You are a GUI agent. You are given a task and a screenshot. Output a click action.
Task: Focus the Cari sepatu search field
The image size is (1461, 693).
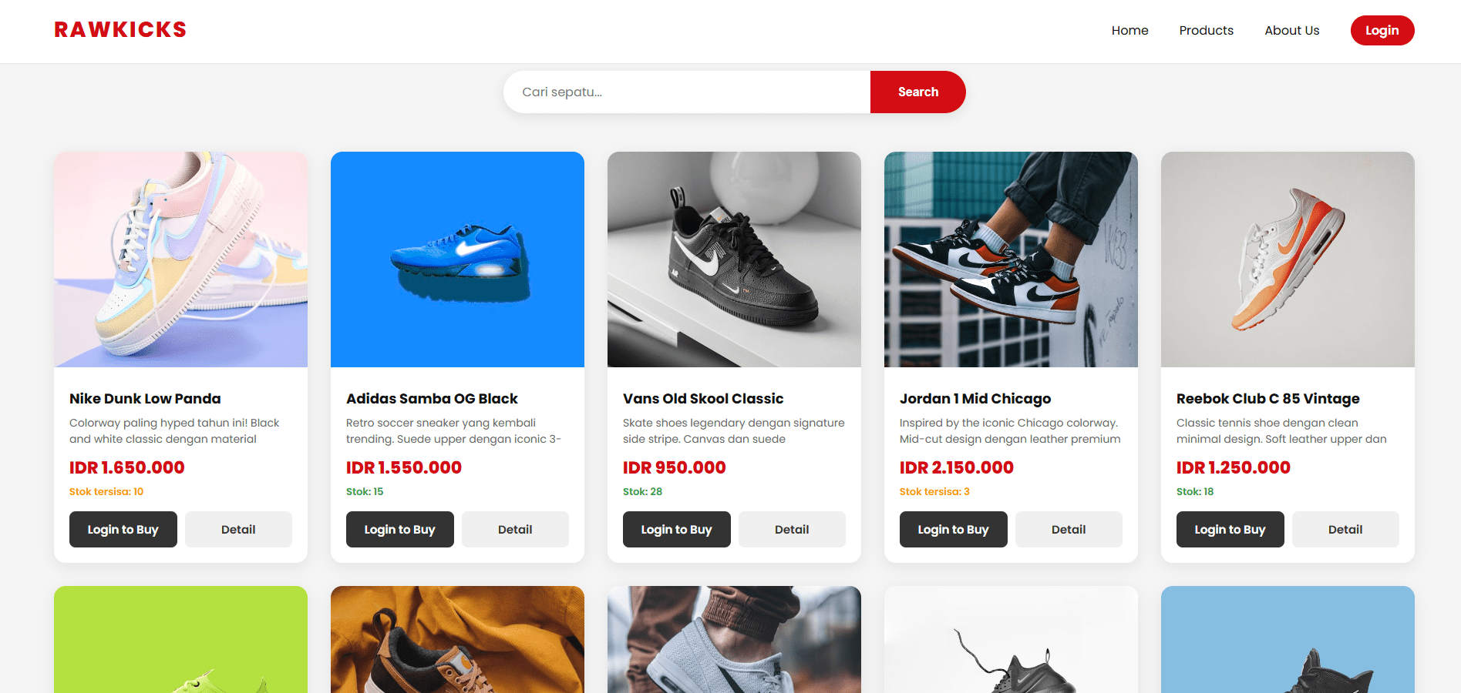687,92
